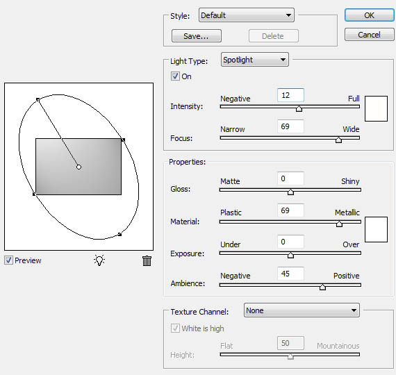396x375 pixels.
Task: Open the Style dropdown
Action: coord(247,15)
